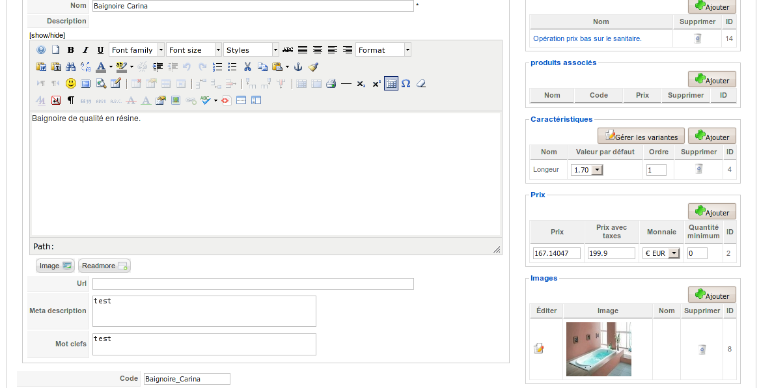Paste from Word icon
The image size is (759, 388).
click(41, 67)
